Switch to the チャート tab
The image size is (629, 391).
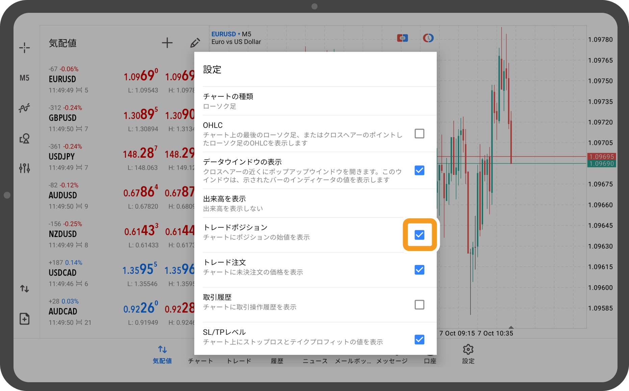[201, 361]
